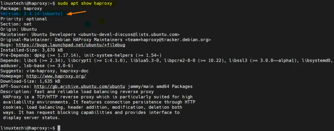Click the highlighted Version 2.4.14-1ubuntu1 line
The image size is (334, 131).
[x=32, y=14]
